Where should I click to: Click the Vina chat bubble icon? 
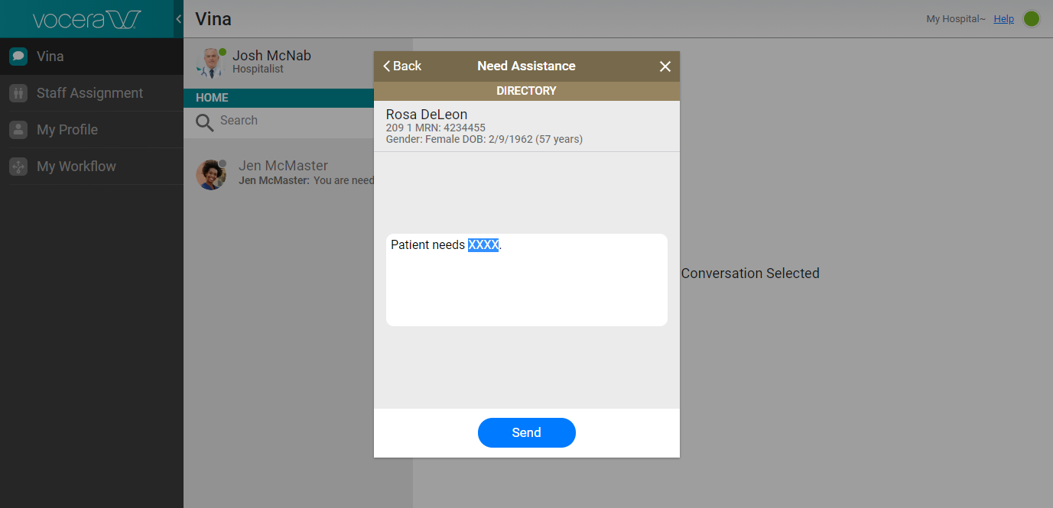coord(18,57)
